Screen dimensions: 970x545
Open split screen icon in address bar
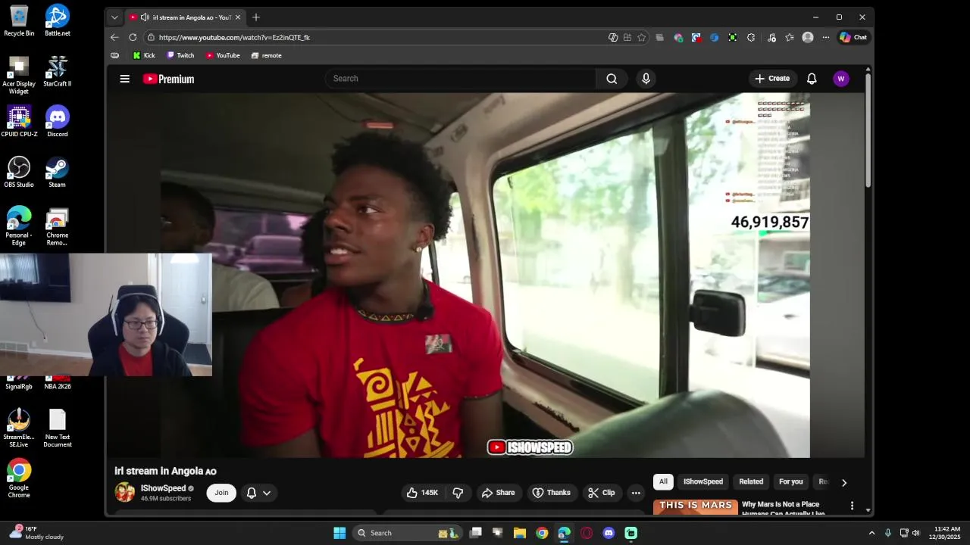(627, 37)
